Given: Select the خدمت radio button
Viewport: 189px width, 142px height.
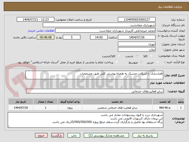Looking at the screenshot, I should pyautogui.click(x=137, y=56).
